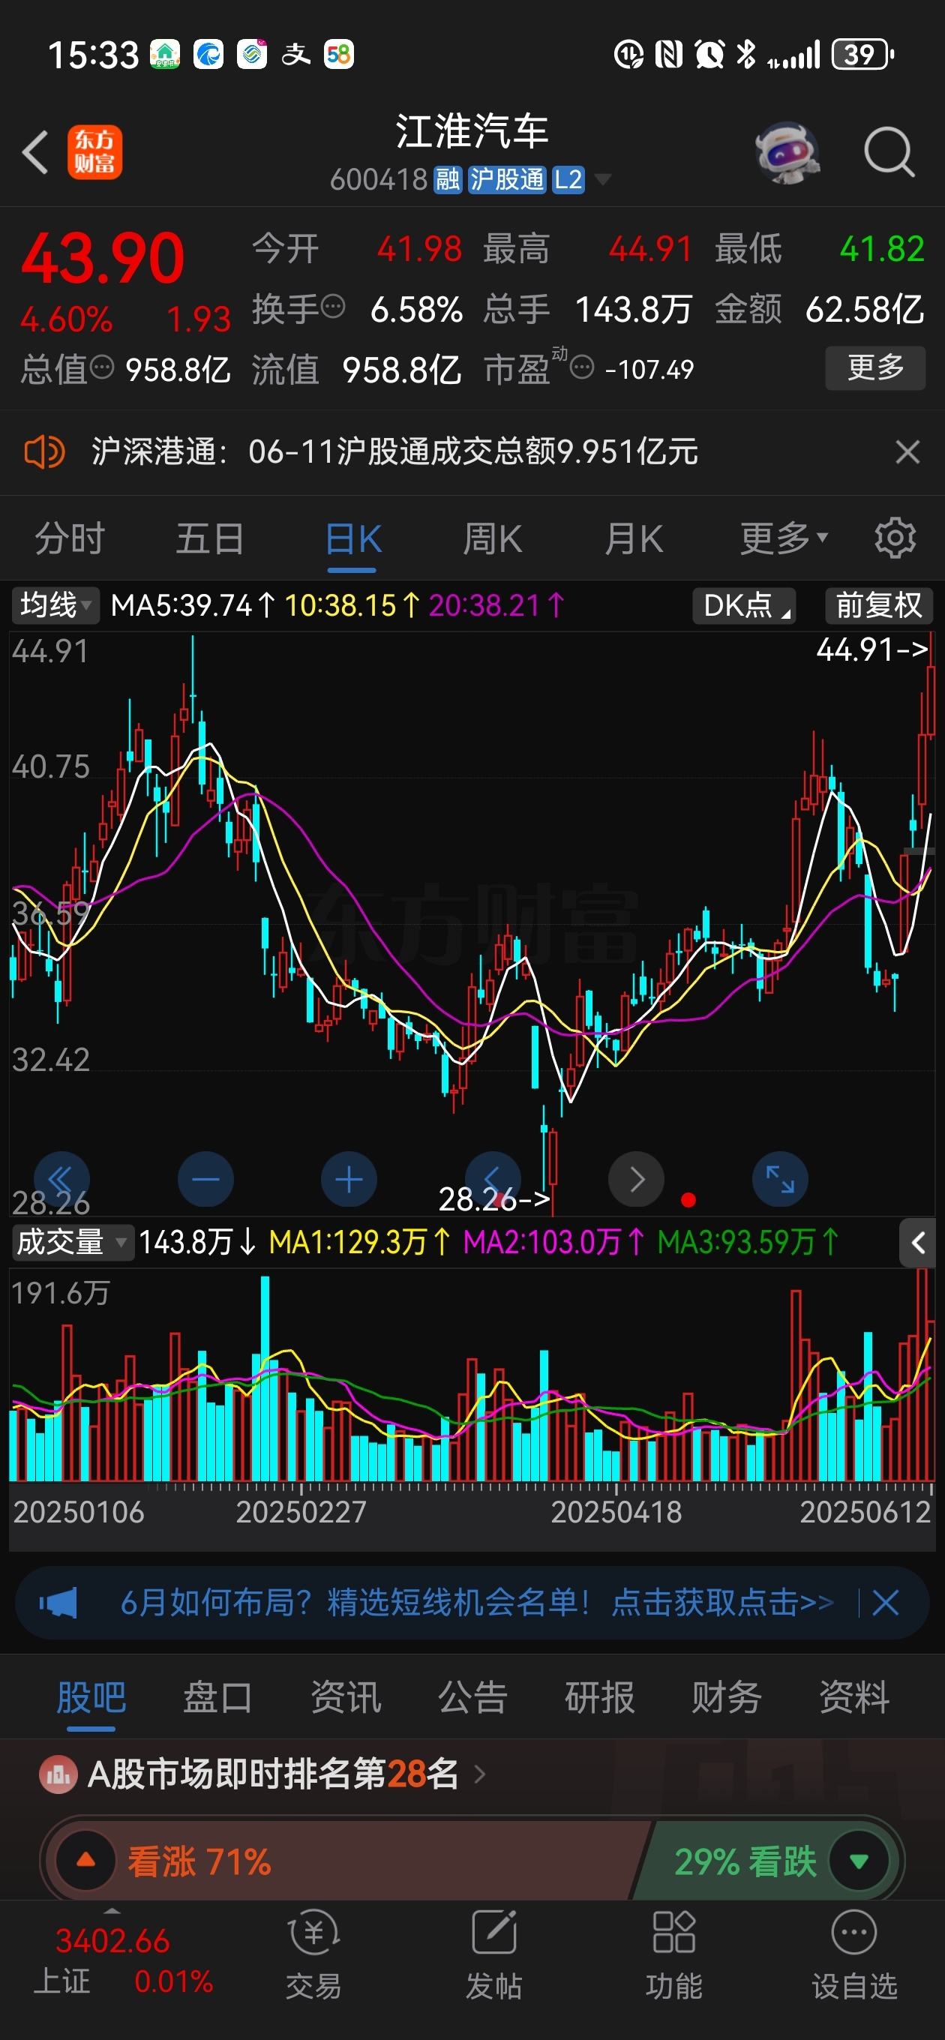Open the robot AI assistant icon
The width and height of the screenshot is (945, 2040).
point(787,152)
